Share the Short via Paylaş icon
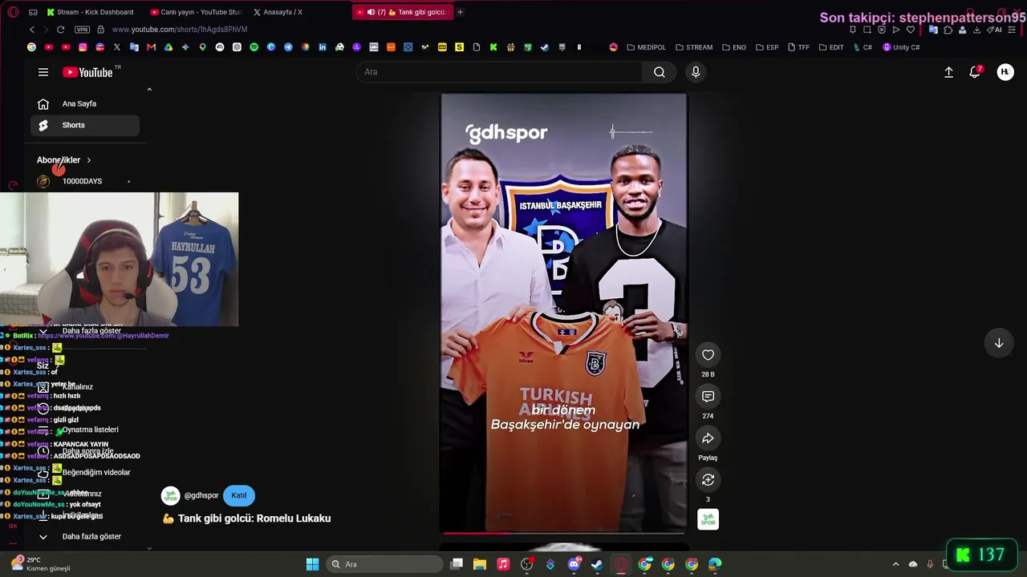 pyautogui.click(x=708, y=438)
